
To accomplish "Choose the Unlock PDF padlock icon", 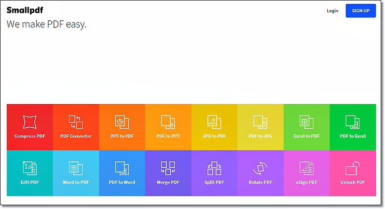I will point(352,168).
